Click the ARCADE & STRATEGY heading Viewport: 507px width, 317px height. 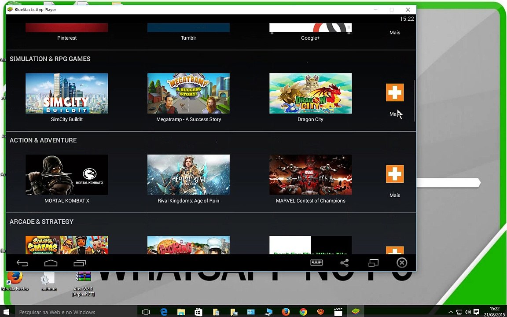point(41,221)
